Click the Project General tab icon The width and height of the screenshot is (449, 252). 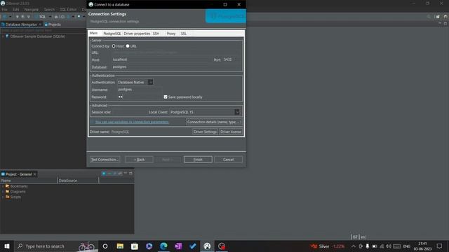pyautogui.click(x=3, y=174)
